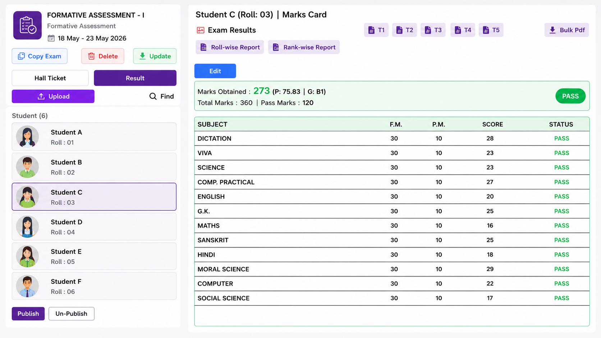This screenshot has width=601, height=338.
Task: Click the trash icon in Delete button
Action: click(x=91, y=56)
